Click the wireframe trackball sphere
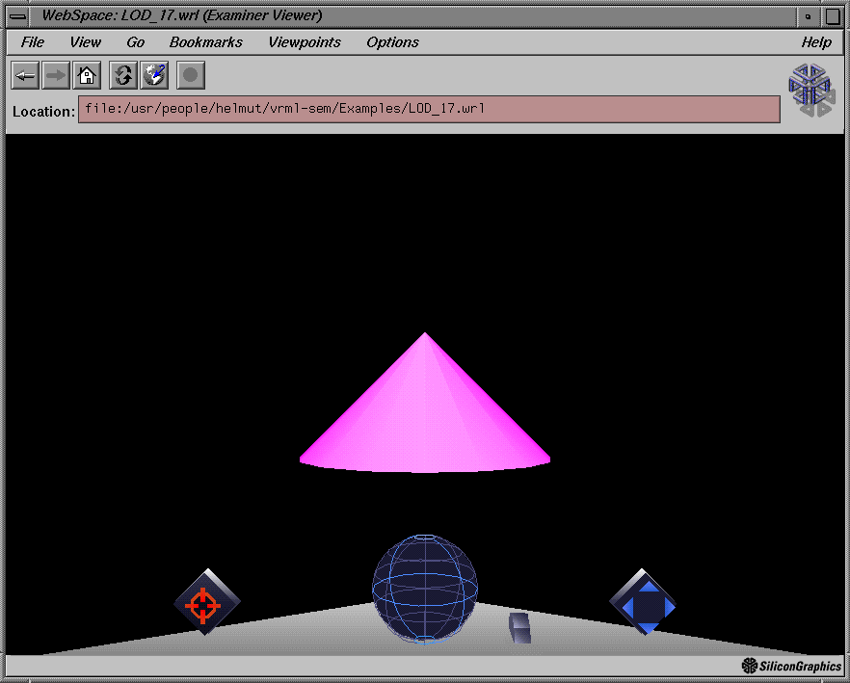 [x=425, y=590]
